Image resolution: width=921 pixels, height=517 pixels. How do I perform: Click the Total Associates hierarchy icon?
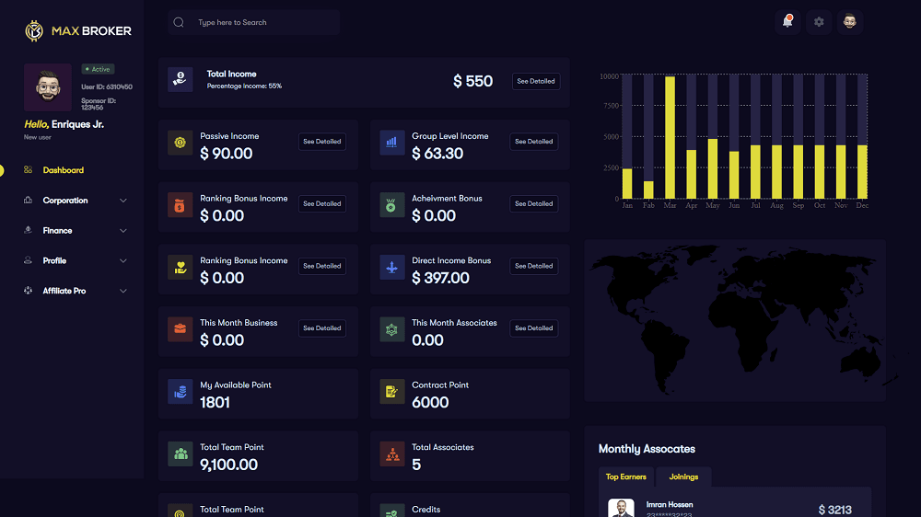coord(392,454)
